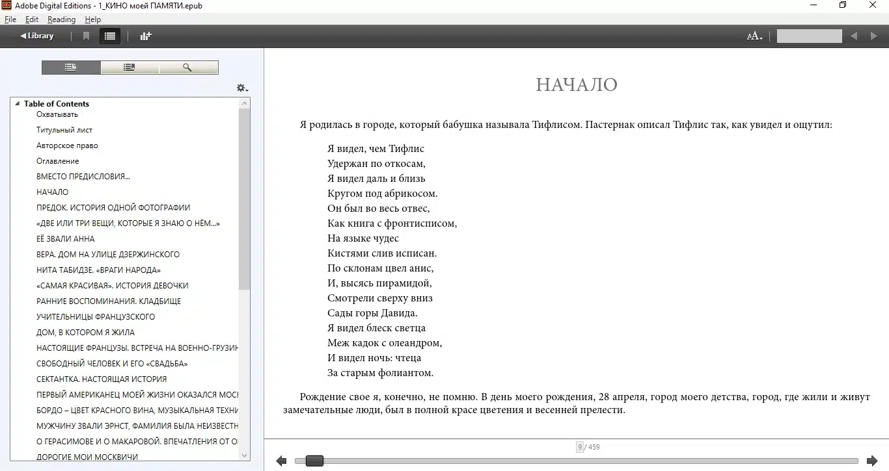The image size is (889, 471).
Task: Open 'СВОБОДНЫЙ ЧЕЛОВЕК И ЕГО «СВАДЬБА»' chapter
Action: 112,364
